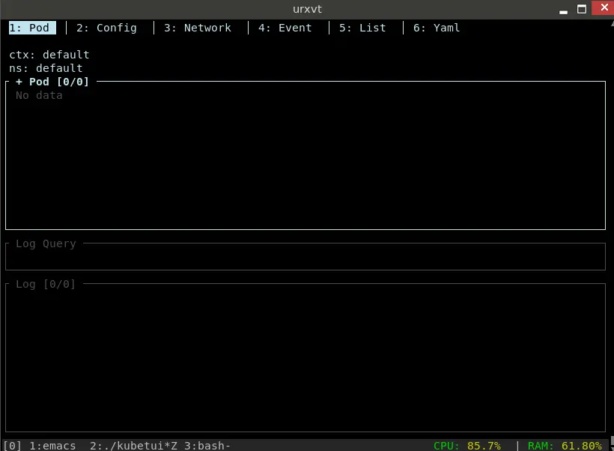Switch to the List tab
This screenshot has height=451, width=614.
pyautogui.click(x=362, y=28)
